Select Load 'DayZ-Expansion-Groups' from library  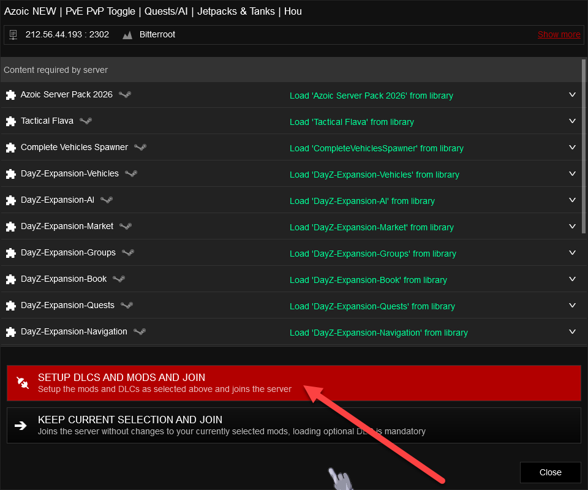click(x=373, y=254)
